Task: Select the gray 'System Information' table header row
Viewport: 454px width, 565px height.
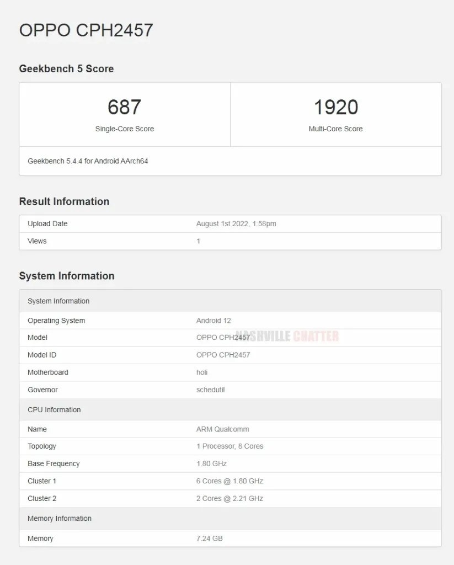Action: coord(230,301)
